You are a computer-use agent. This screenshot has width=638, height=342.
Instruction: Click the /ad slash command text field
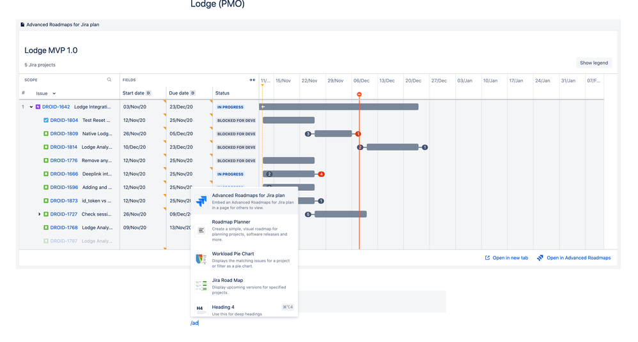[194, 323]
